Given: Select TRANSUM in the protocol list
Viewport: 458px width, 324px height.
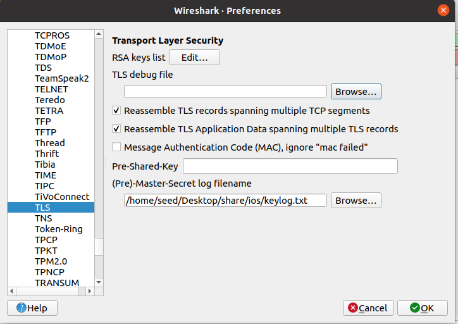Looking at the screenshot, I should click(57, 283).
